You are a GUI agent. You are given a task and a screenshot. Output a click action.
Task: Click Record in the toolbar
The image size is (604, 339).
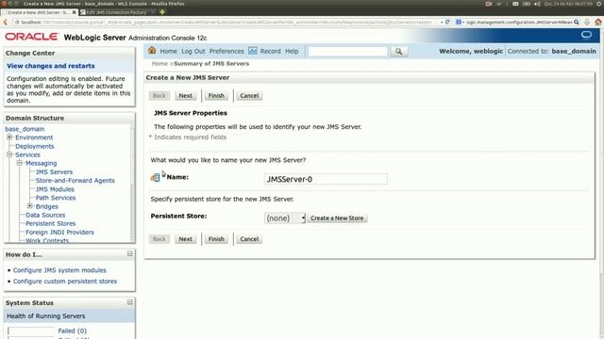tap(271, 51)
